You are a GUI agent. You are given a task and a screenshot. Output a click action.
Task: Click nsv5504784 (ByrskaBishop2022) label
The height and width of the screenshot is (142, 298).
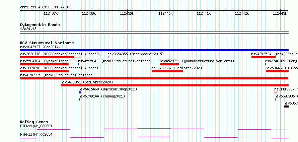point(49,61)
